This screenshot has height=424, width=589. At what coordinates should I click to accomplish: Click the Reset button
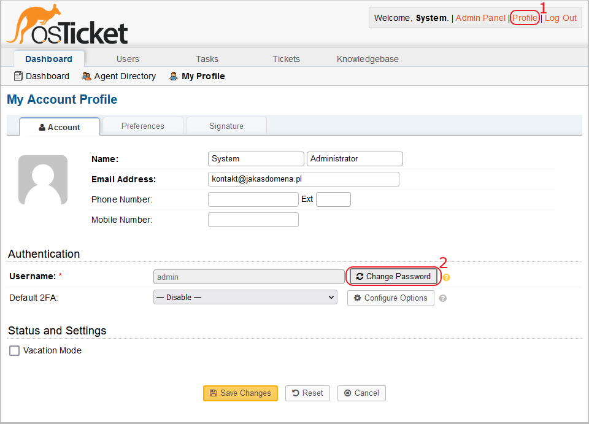[307, 393]
